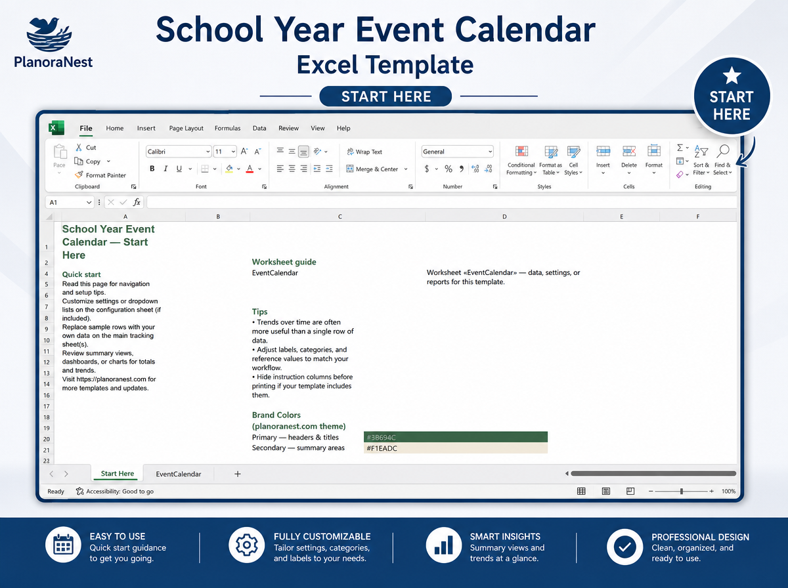
Task: Select Normal view grid icon in status bar
Action: point(581,491)
